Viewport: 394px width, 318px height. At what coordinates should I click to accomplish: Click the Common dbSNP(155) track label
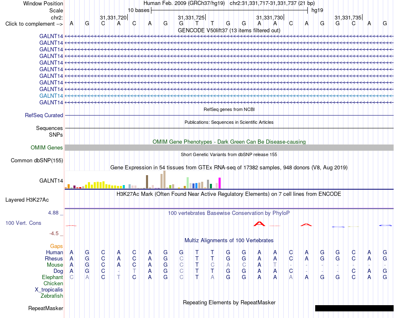(x=36, y=161)
